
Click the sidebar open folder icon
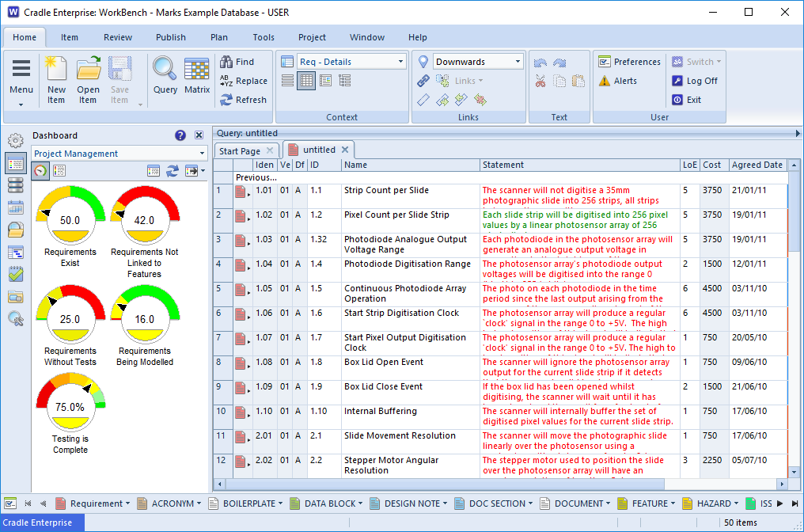pos(16,230)
